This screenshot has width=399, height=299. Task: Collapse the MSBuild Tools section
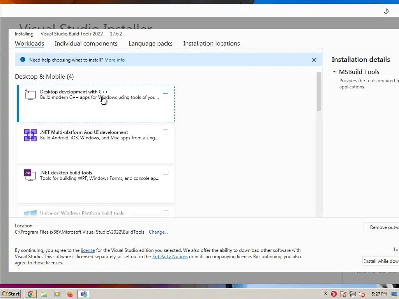[334, 72]
